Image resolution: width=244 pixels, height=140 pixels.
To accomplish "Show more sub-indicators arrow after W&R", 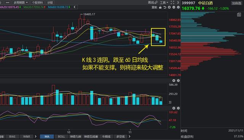I will pyautogui.click(x=35, y=137).
